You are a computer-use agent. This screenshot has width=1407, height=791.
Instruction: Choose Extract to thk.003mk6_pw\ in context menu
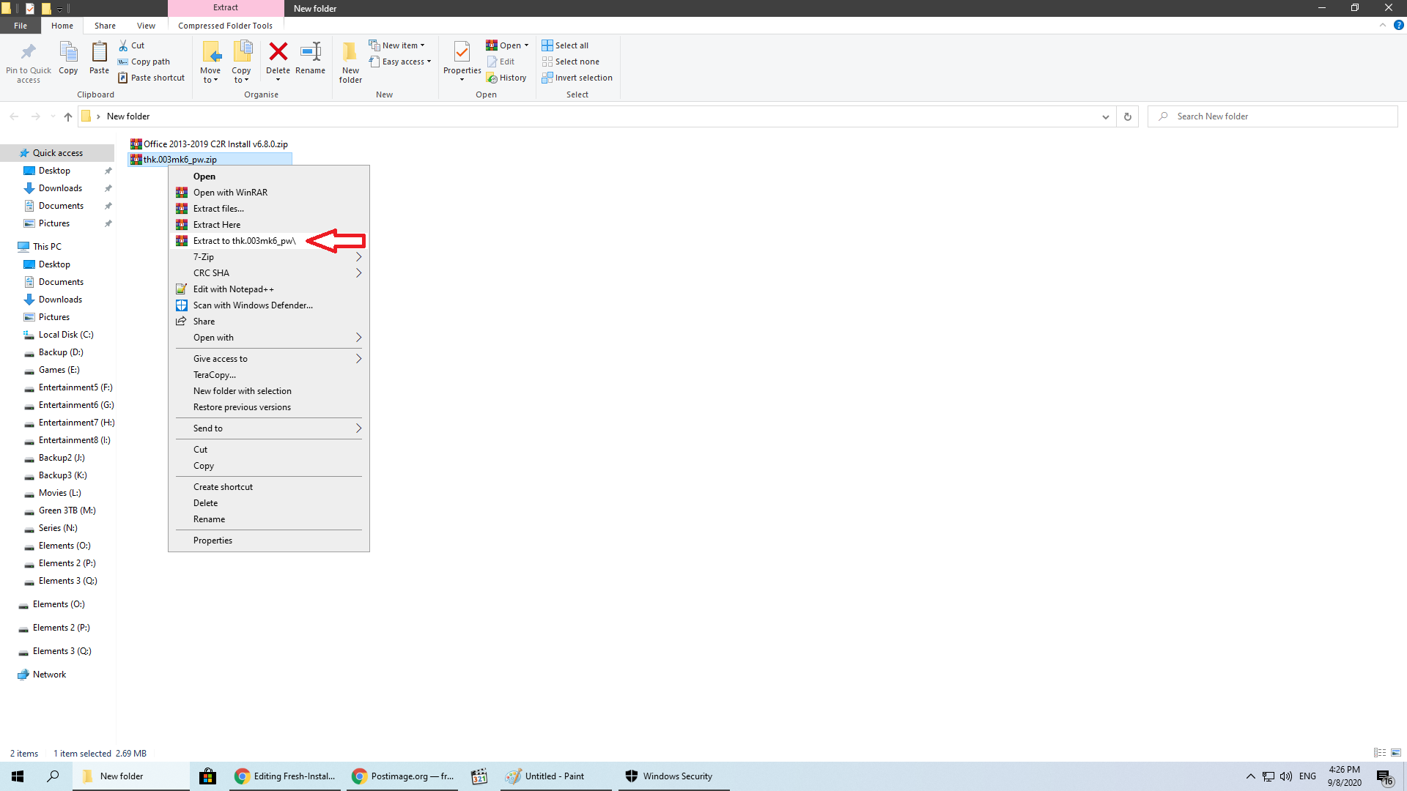[x=244, y=241]
